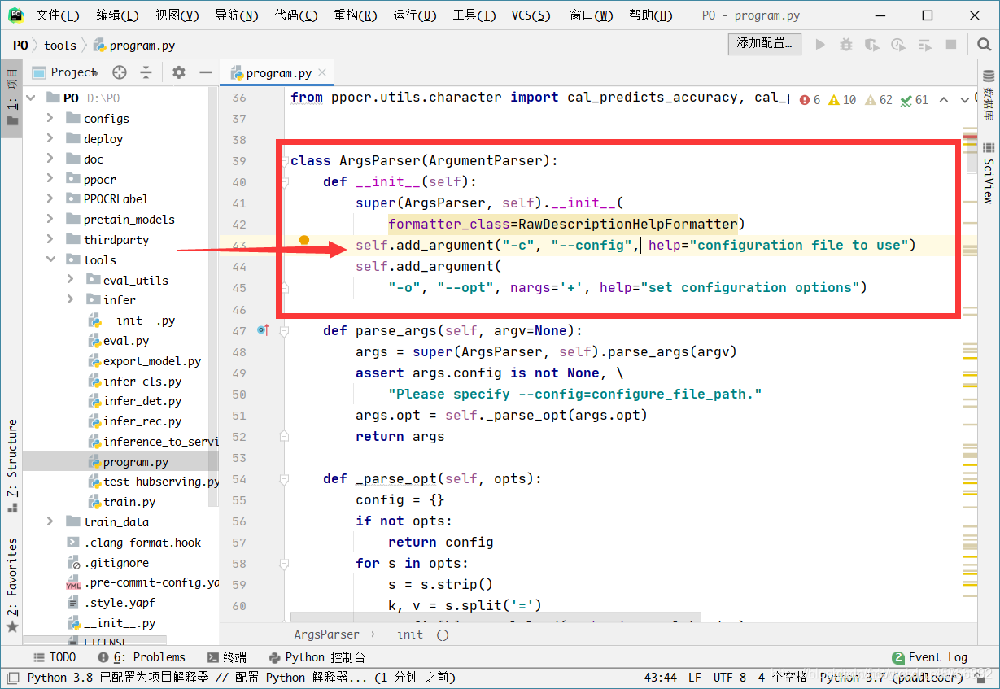Viewport: 1000px width, 689px height.
Task: Open the Navigate menu
Action: pyautogui.click(x=237, y=15)
